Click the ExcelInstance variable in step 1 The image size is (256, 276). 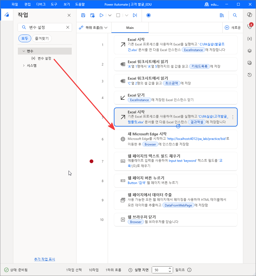(x=193, y=50)
